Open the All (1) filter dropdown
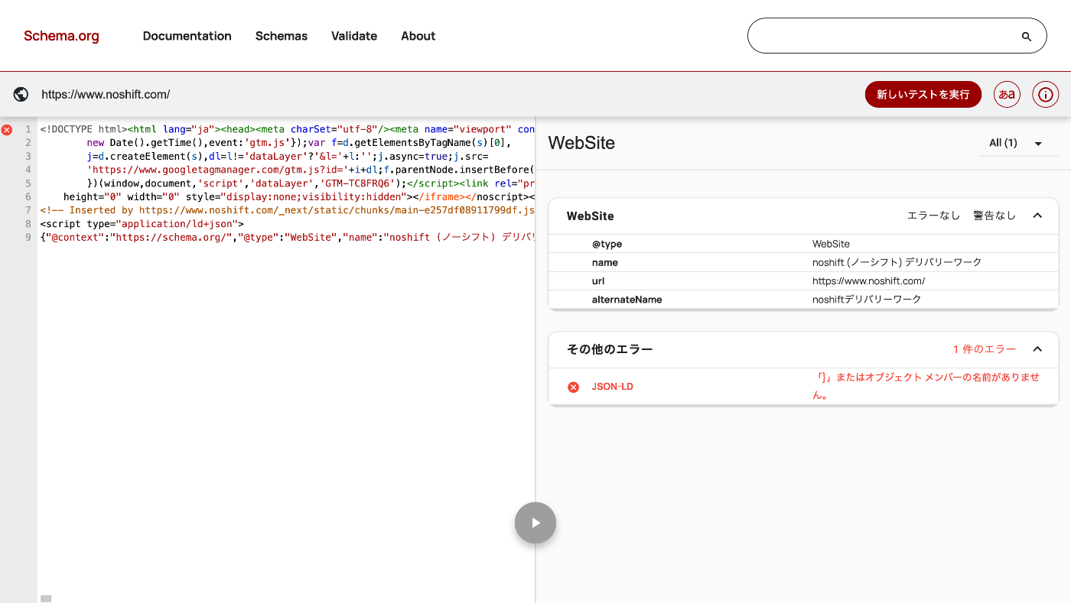1071x603 pixels. (1017, 143)
